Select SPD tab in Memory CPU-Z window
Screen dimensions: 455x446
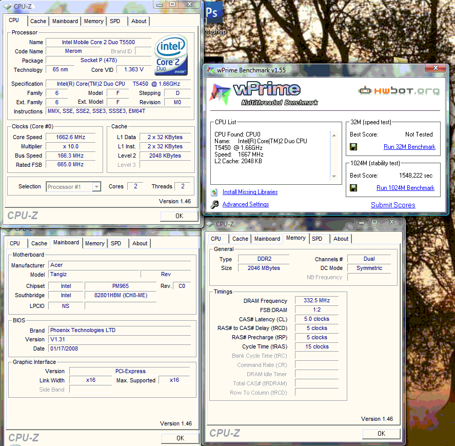tap(317, 239)
